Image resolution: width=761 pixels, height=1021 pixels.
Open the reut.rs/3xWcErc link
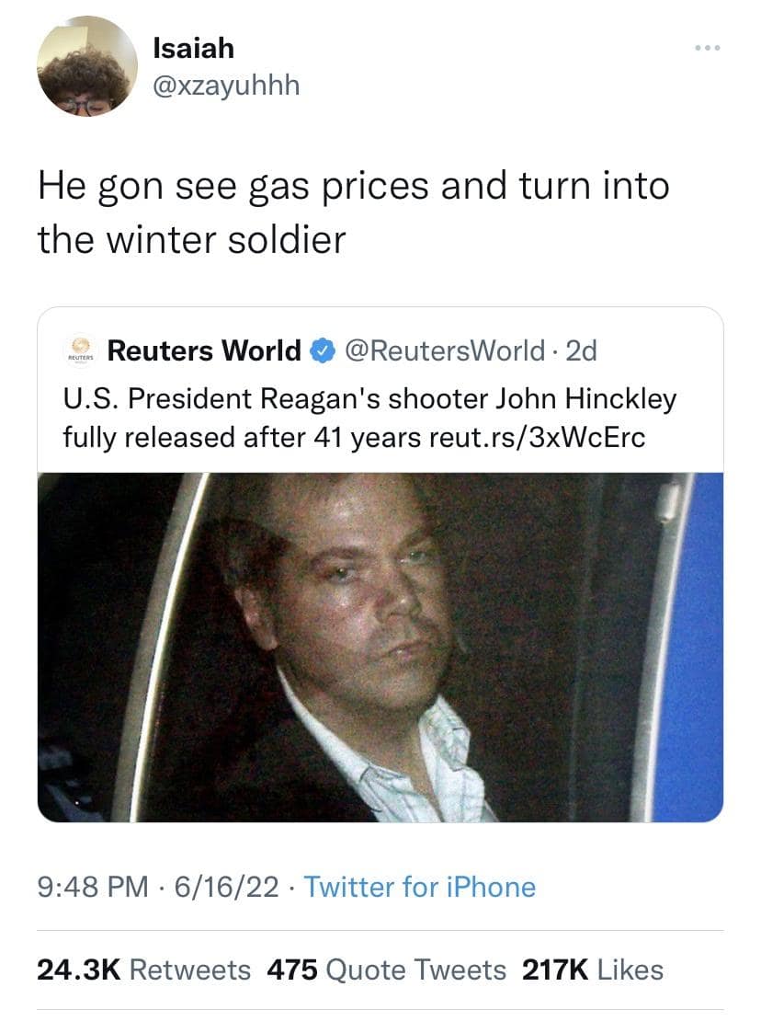tap(538, 436)
